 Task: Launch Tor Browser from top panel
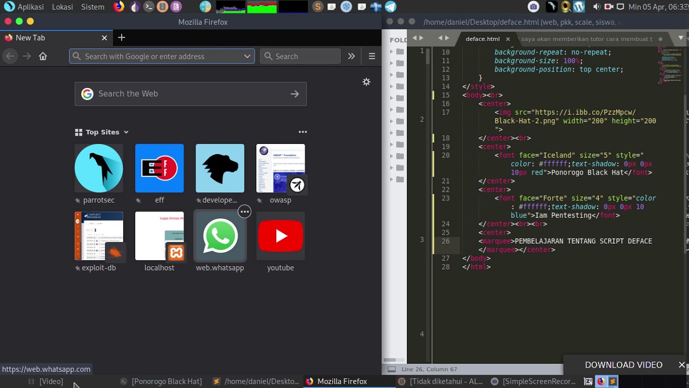click(135, 7)
